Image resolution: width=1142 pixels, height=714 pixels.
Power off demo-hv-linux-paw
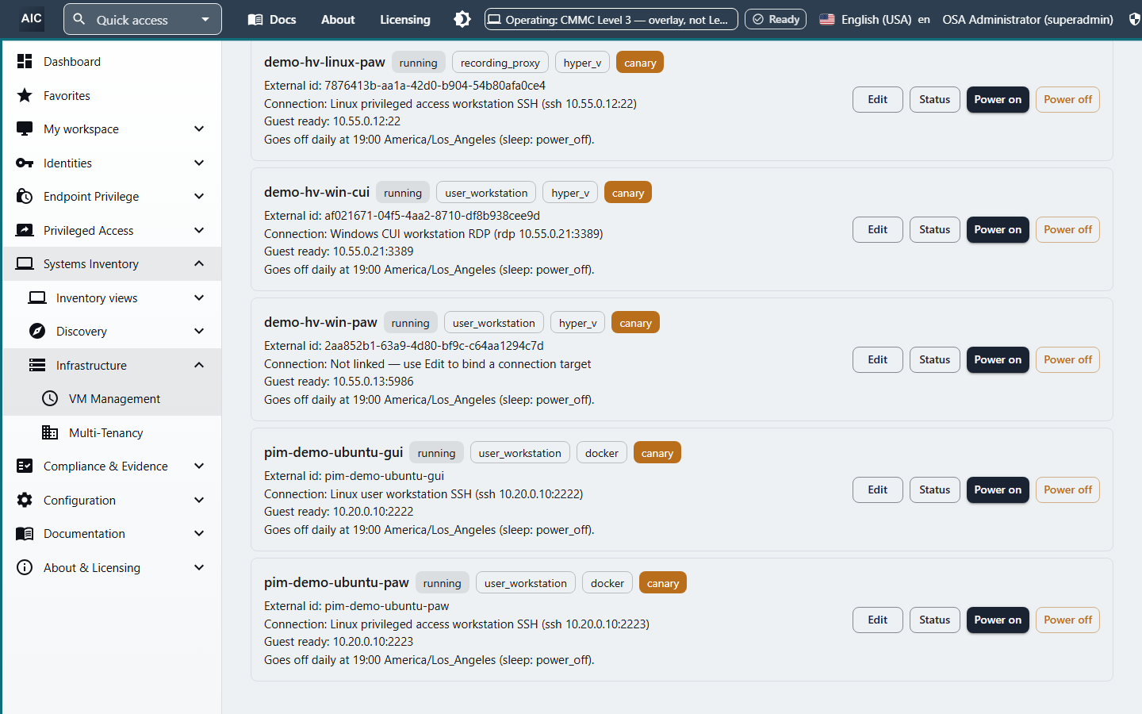tap(1067, 99)
